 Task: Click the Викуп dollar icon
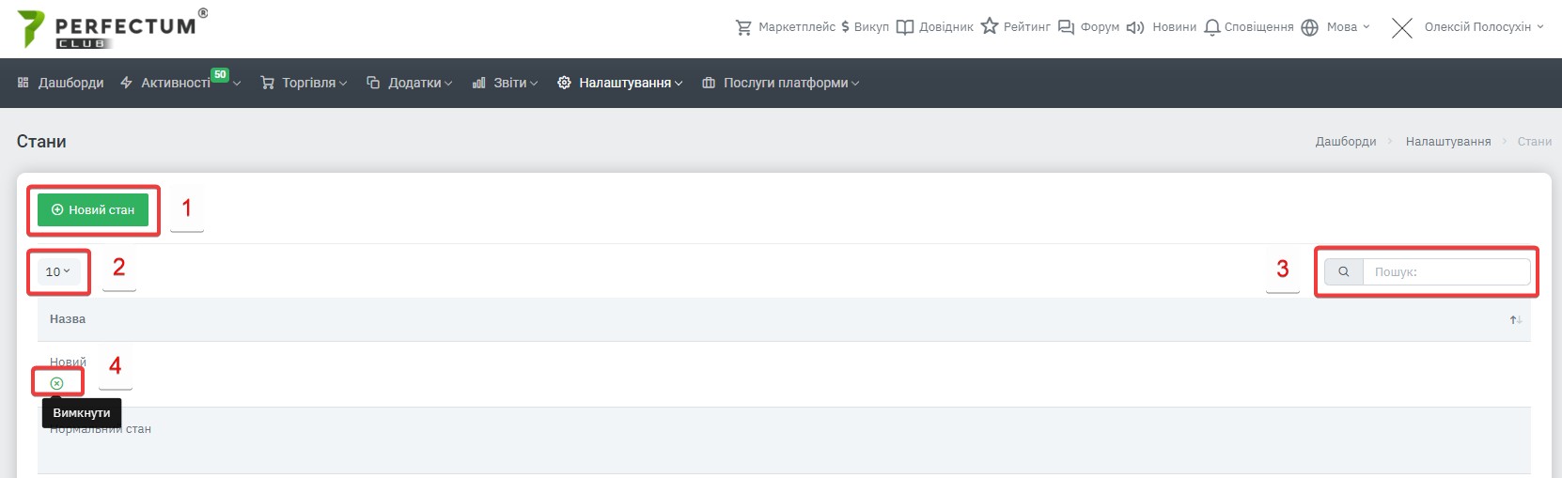845,27
